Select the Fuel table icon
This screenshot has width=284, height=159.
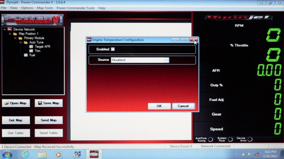[26, 55]
